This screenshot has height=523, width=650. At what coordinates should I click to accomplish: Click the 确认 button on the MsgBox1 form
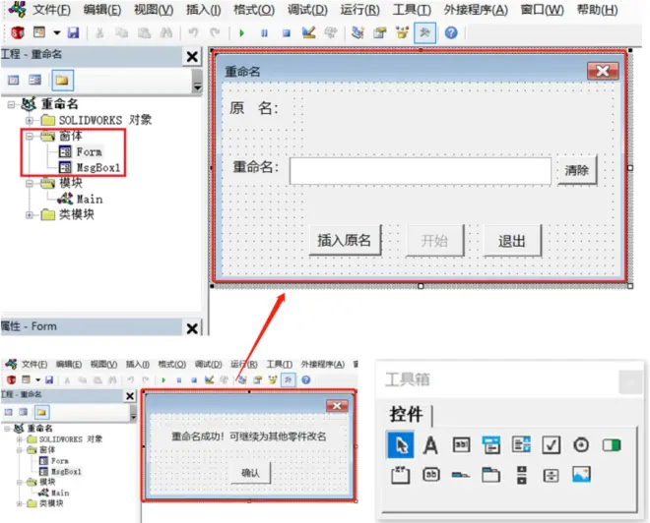pos(250,473)
